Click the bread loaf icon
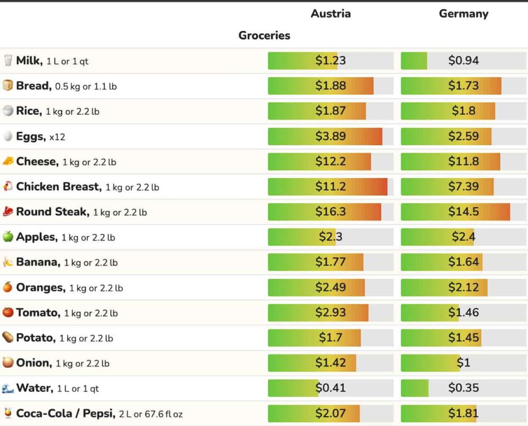 click(x=8, y=86)
